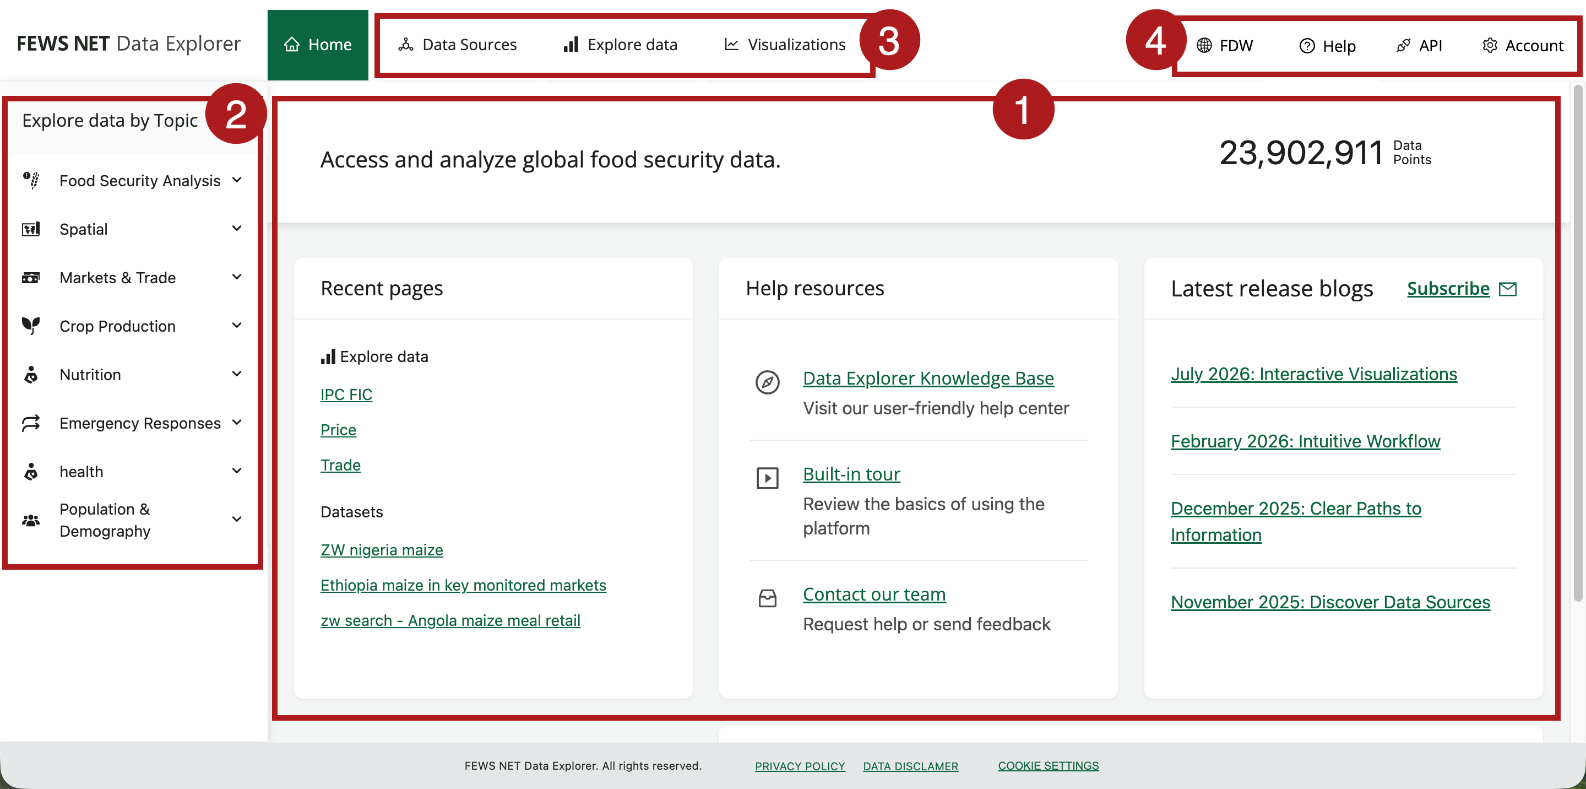Click the envelope icon next to Subscribe
This screenshot has height=789, width=1586.
1507,289
